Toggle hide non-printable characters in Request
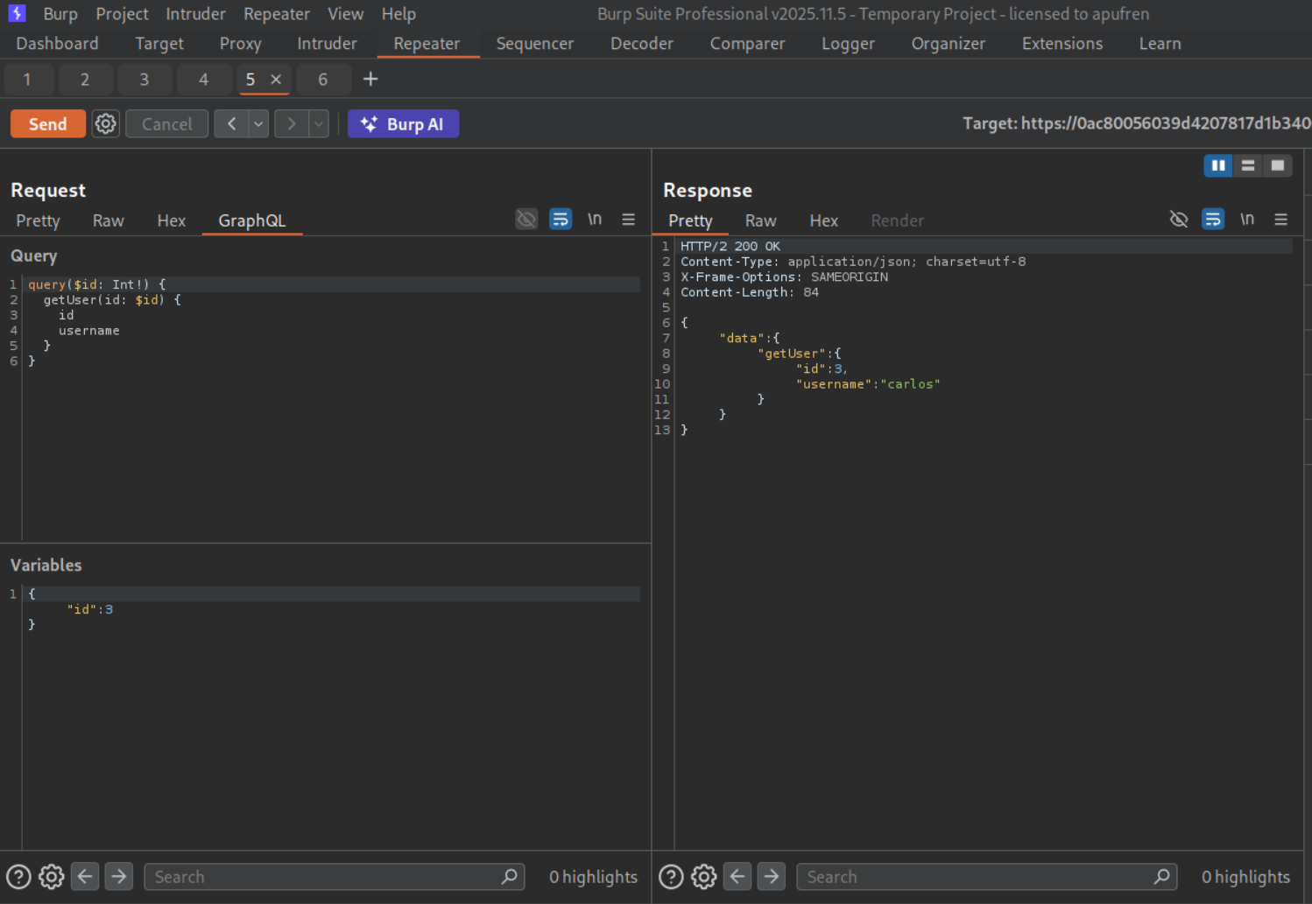1312x904 pixels. (526, 220)
